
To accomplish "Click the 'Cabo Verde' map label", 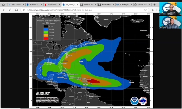I will click(x=131, y=83).
